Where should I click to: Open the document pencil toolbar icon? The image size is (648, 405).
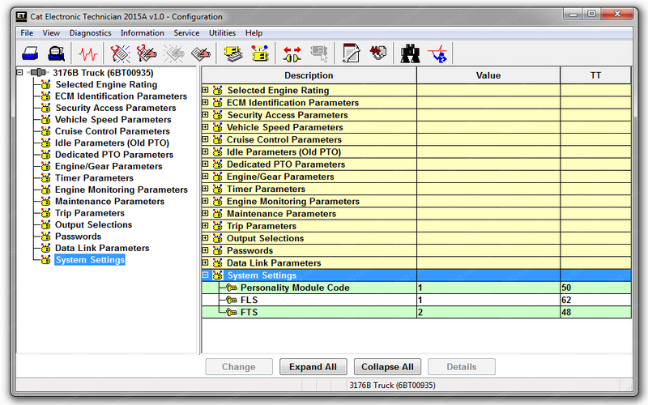[352, 53]
